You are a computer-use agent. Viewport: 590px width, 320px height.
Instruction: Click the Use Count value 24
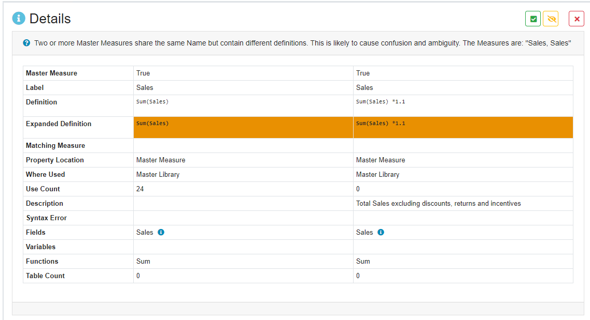coord(140,189)
